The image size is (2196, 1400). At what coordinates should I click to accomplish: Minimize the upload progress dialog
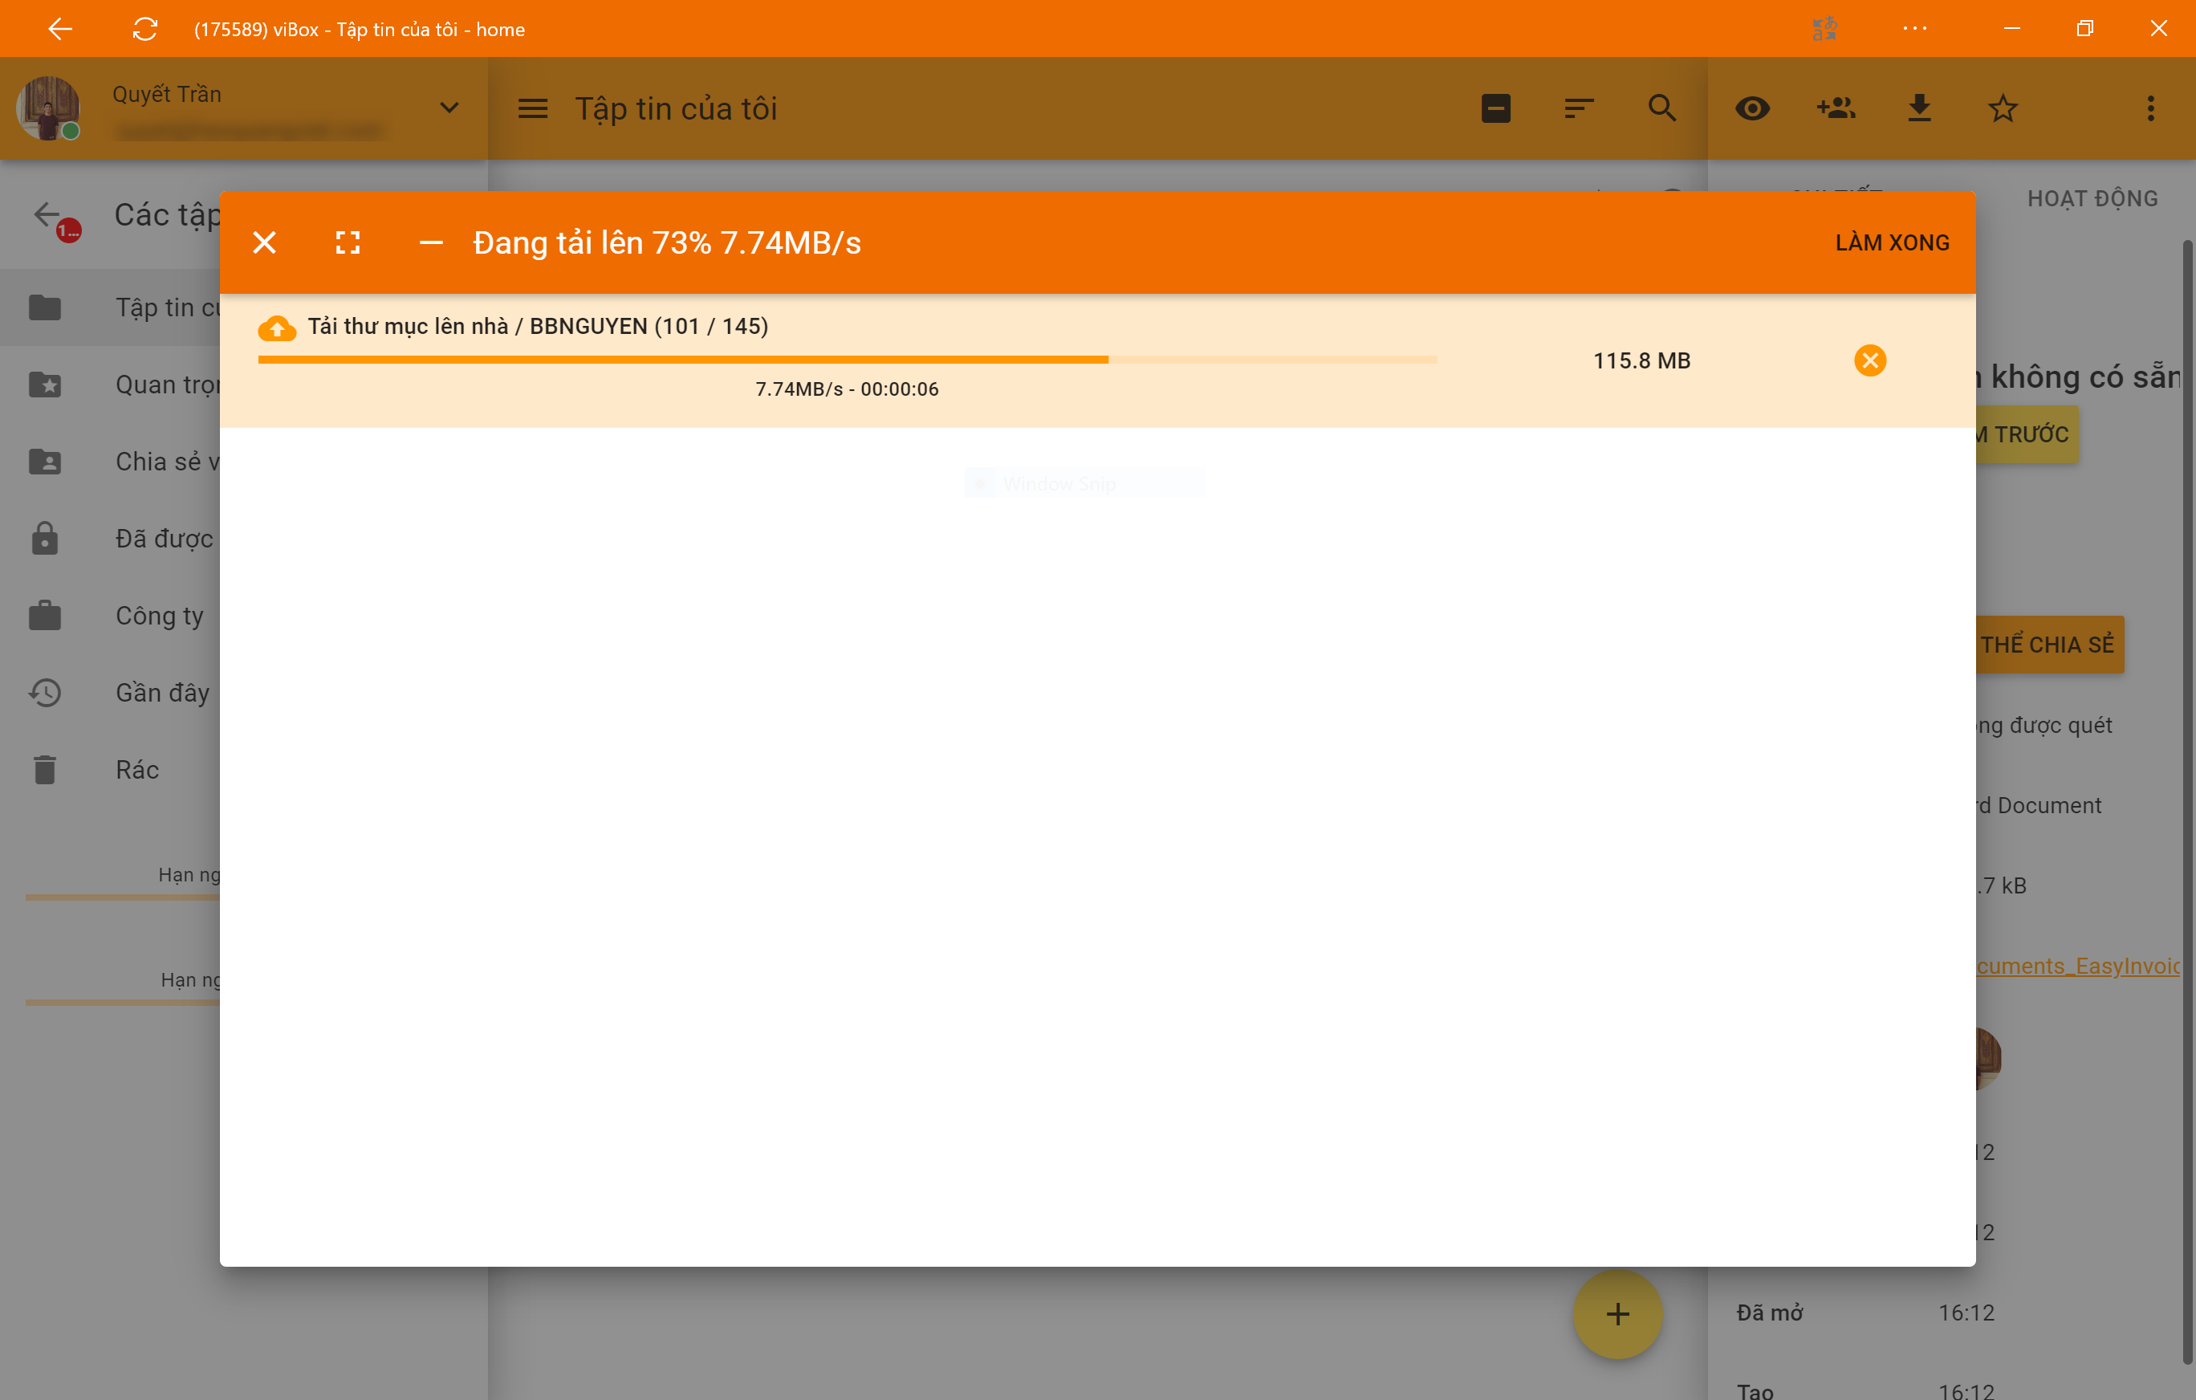(430, 242)
